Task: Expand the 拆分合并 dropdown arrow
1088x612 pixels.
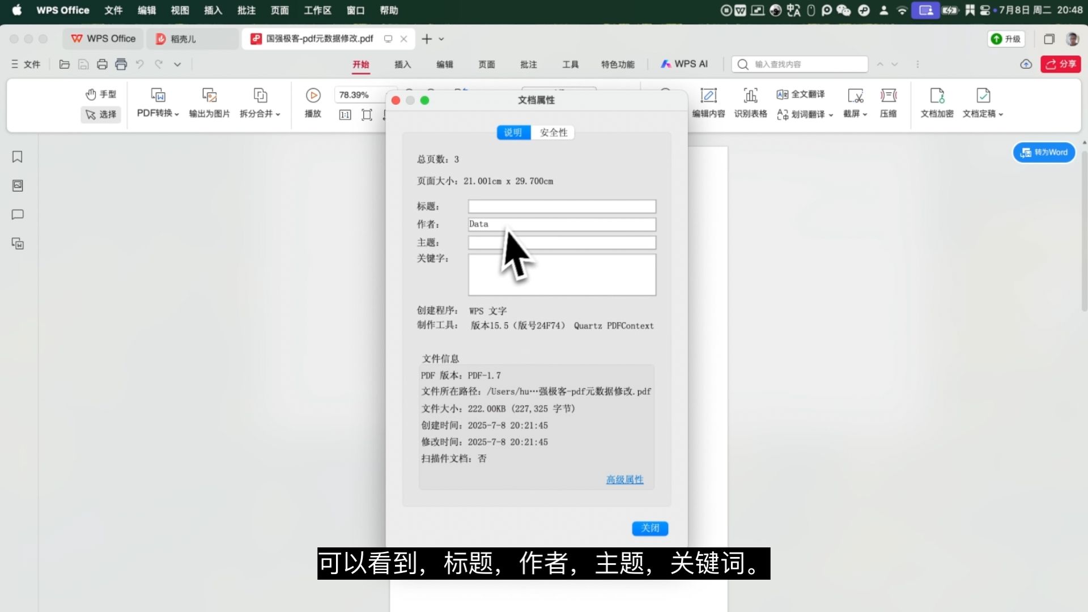Action: (278, 114)
